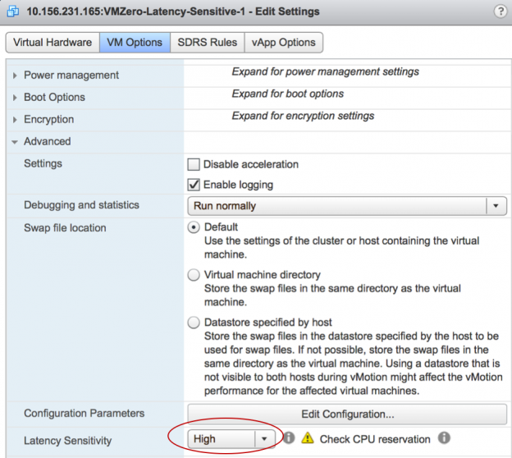Open the SDRS Rules tab
Viewport: 512px width, 458px height.
208,43
